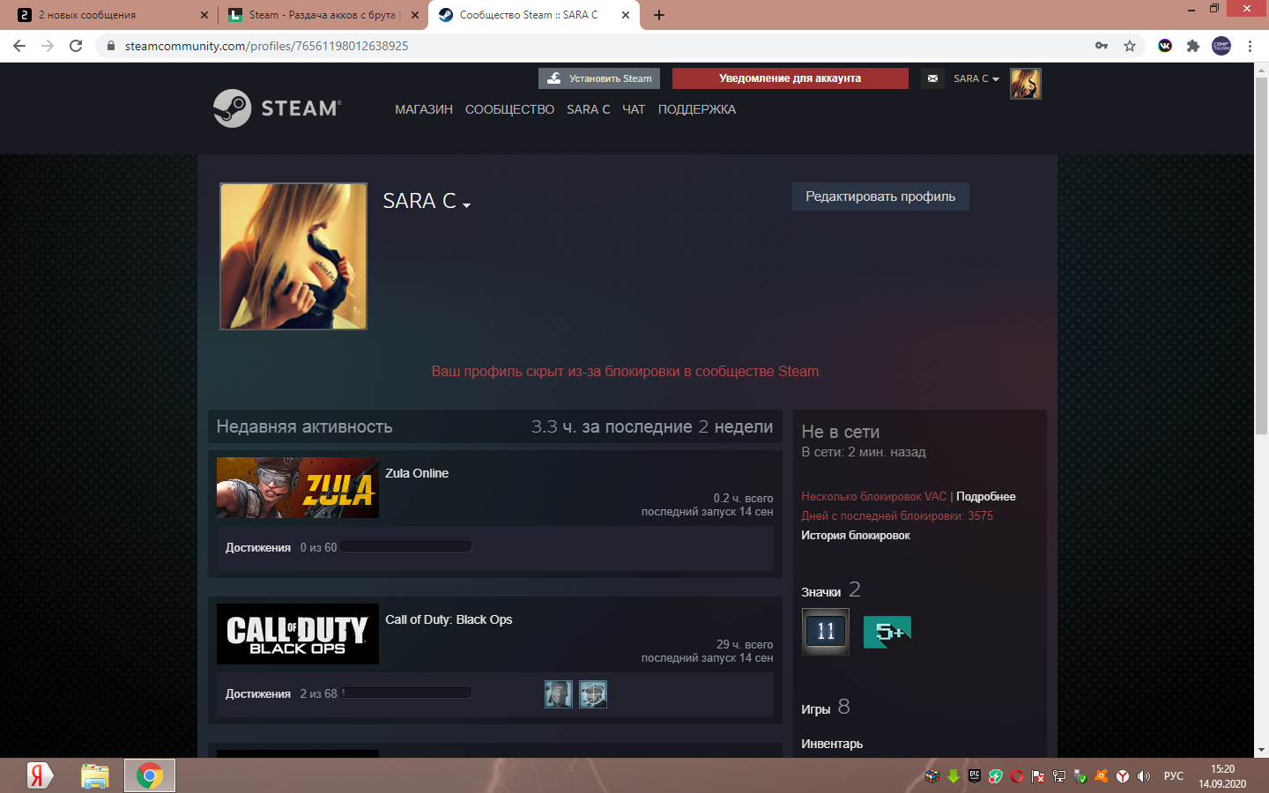
Task: Open the 'История блокировок' link
Action: [856, 536]
